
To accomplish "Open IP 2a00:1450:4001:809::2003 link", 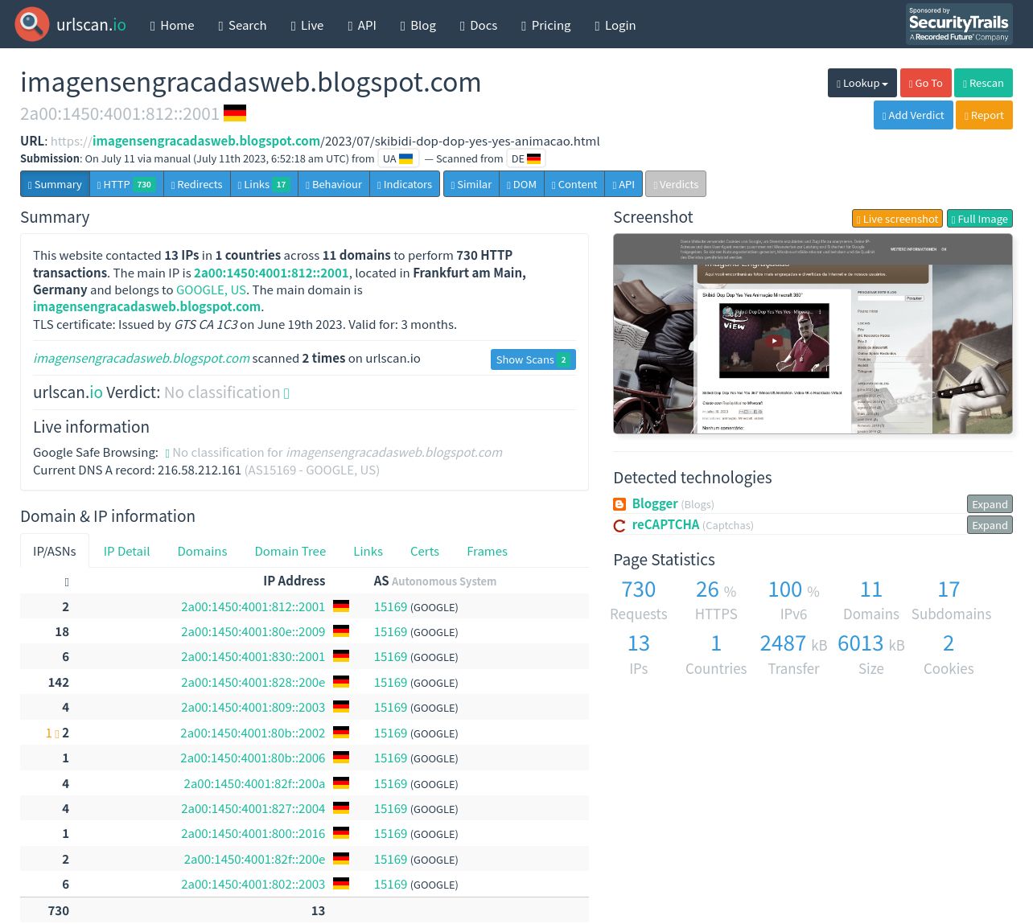I will tap(253, 708).
